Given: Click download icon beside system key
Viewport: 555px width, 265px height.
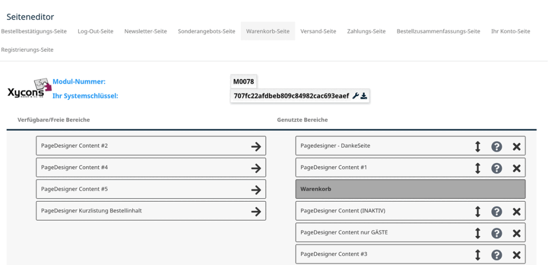Looking at the screenshot, I should pyautogui.click(x=364, y=96).
